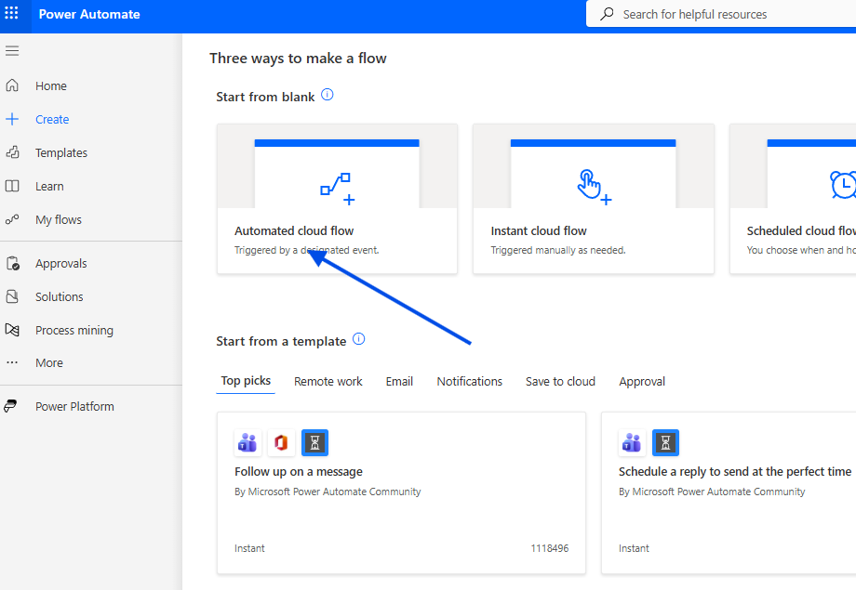Viewport: 856px width, 590px height.
Task: Switch to the Email tab
Action: point(399,381)
